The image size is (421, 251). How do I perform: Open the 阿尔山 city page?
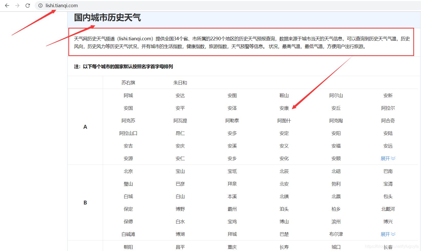coord(336,95)
